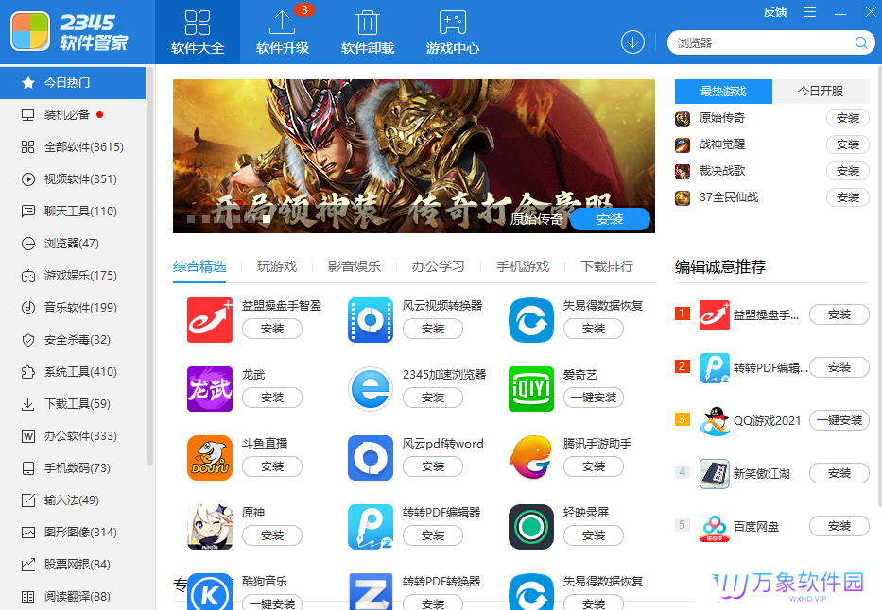Install 斗鱼直播 from the grid
The width and height of the screenshot is (882, 610).
[x=272, y=466]
